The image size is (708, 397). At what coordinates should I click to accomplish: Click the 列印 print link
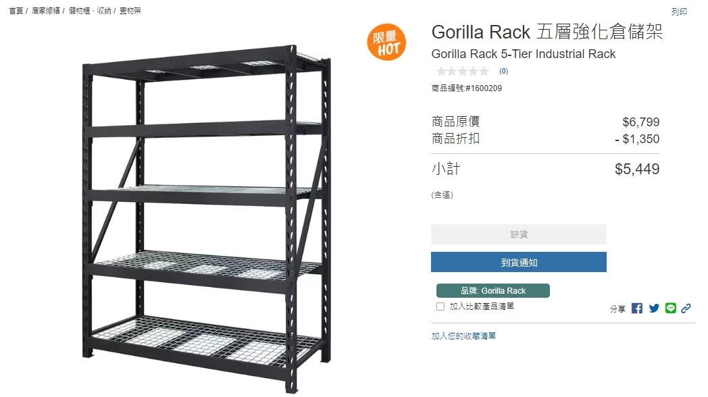point(679,11)
